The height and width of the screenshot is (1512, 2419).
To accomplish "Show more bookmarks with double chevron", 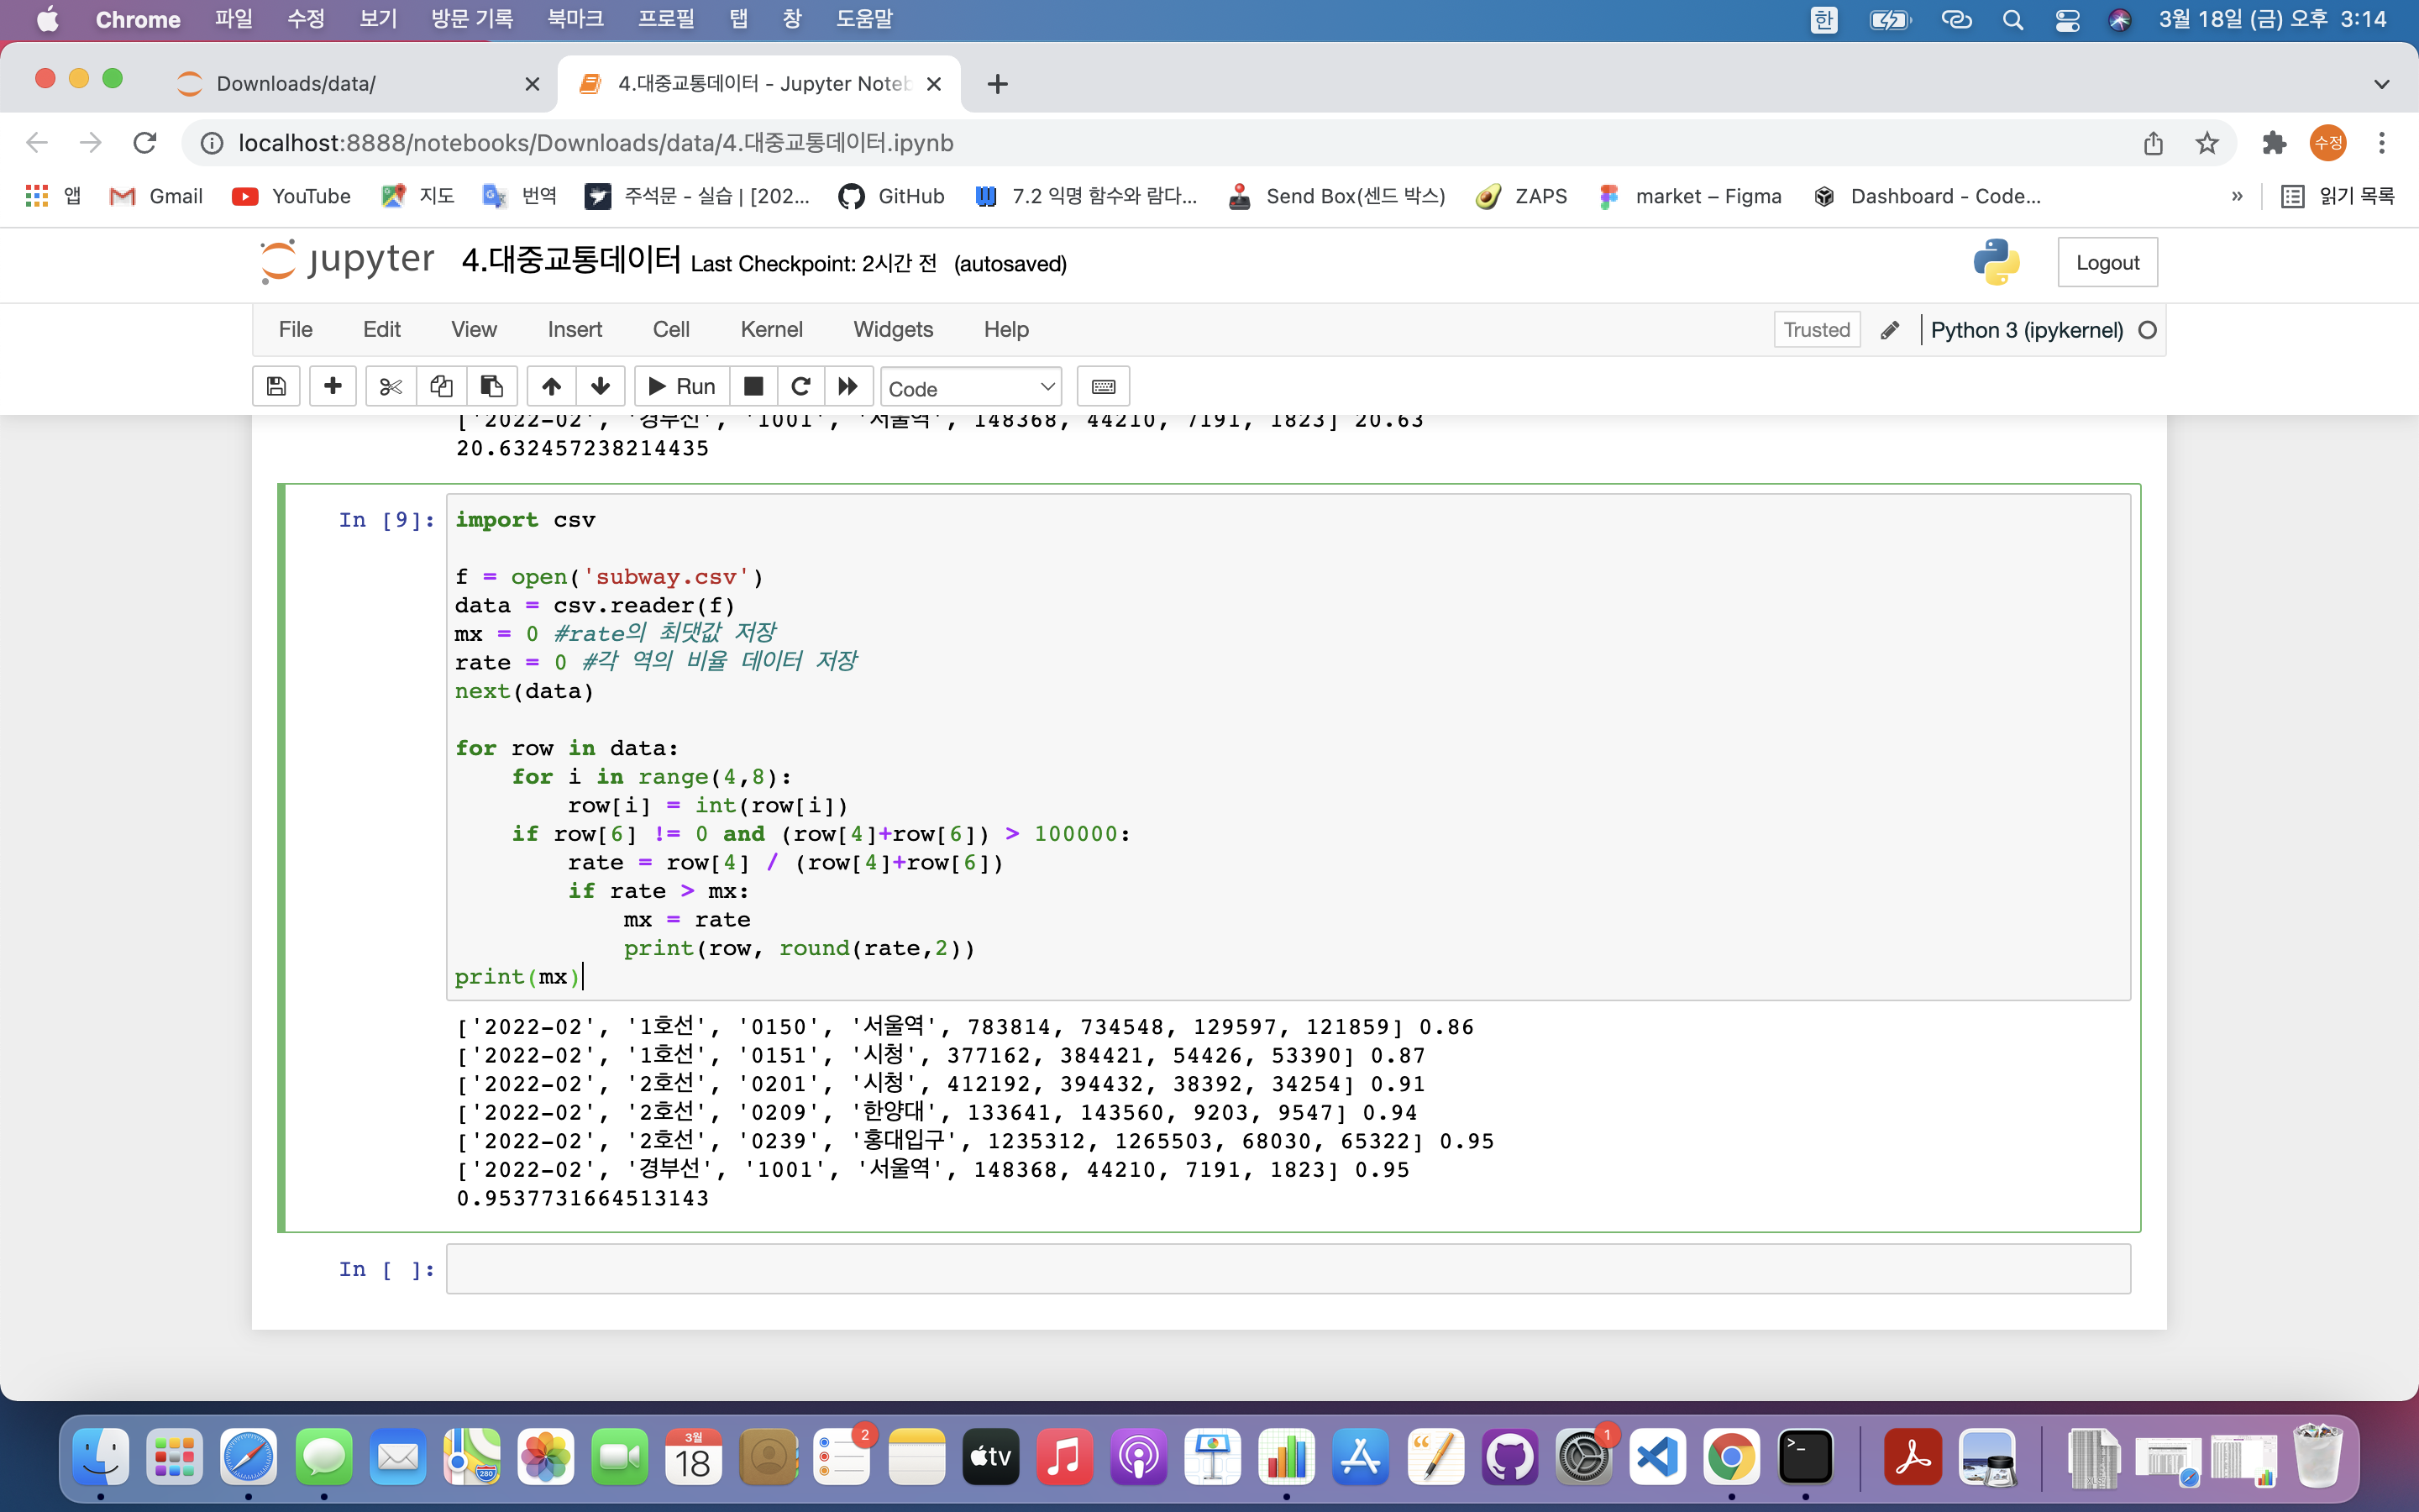I will [2237, 196].
